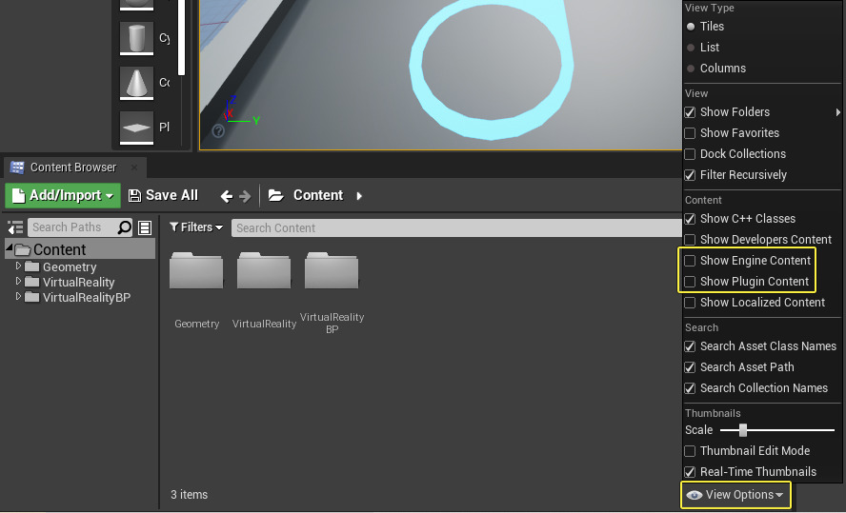Select VirtualReality in the folder tree
846x513 pixels.
(x=79, y=282)
